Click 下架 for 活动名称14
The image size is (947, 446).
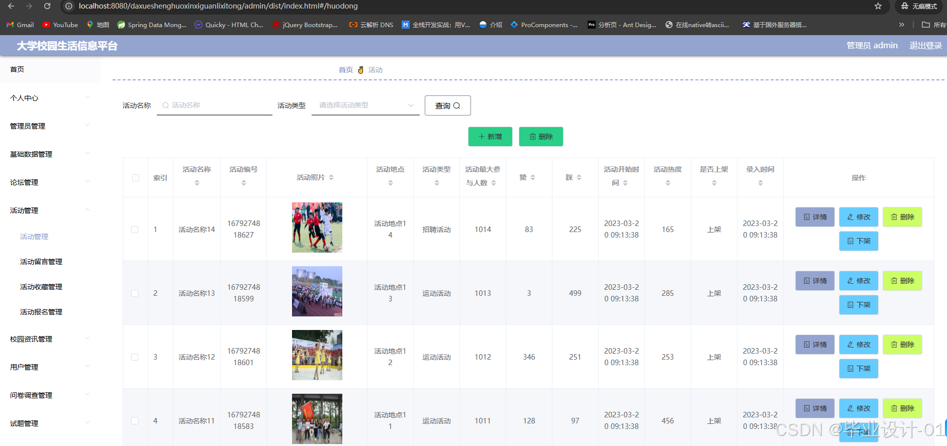click(x=859, y=241)
